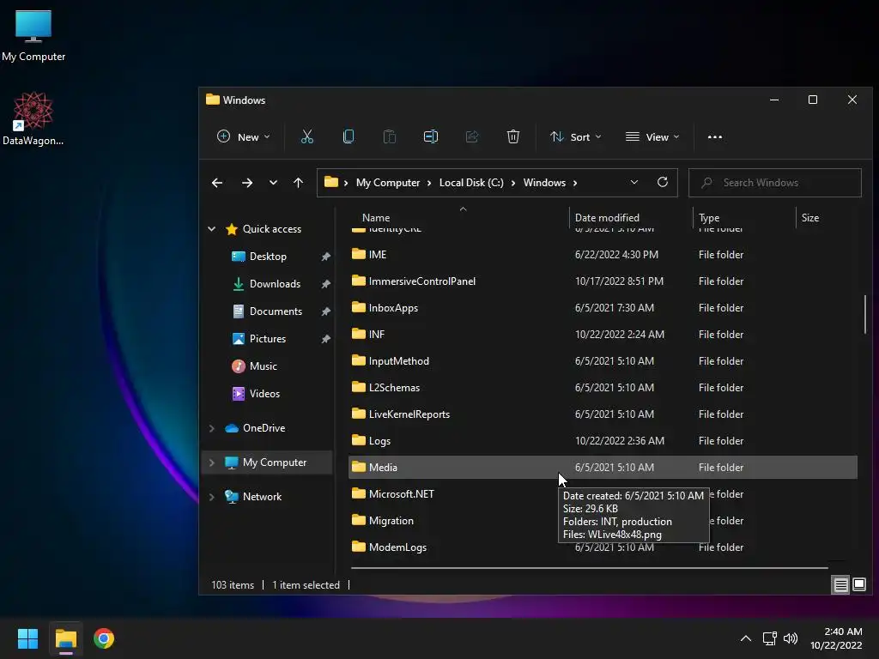Screen dimensions: 879x659
Task: Select DataWagon desktop shortcut
Action: point(33,118)
